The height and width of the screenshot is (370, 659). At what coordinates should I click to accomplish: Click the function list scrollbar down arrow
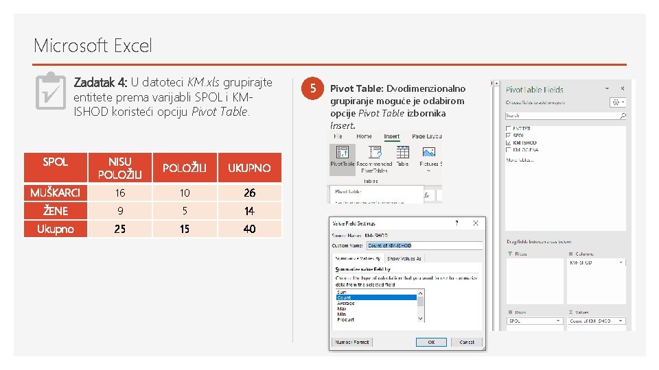point(420,319)
